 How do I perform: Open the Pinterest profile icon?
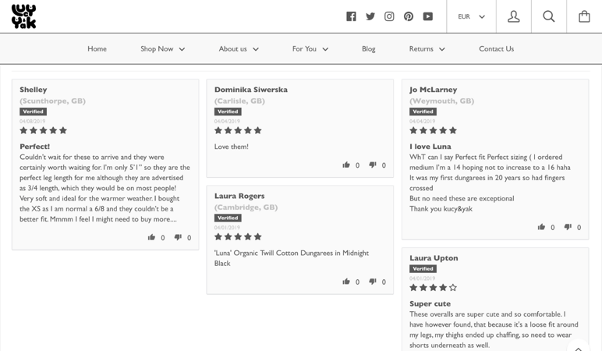click(x=409, y=16)
